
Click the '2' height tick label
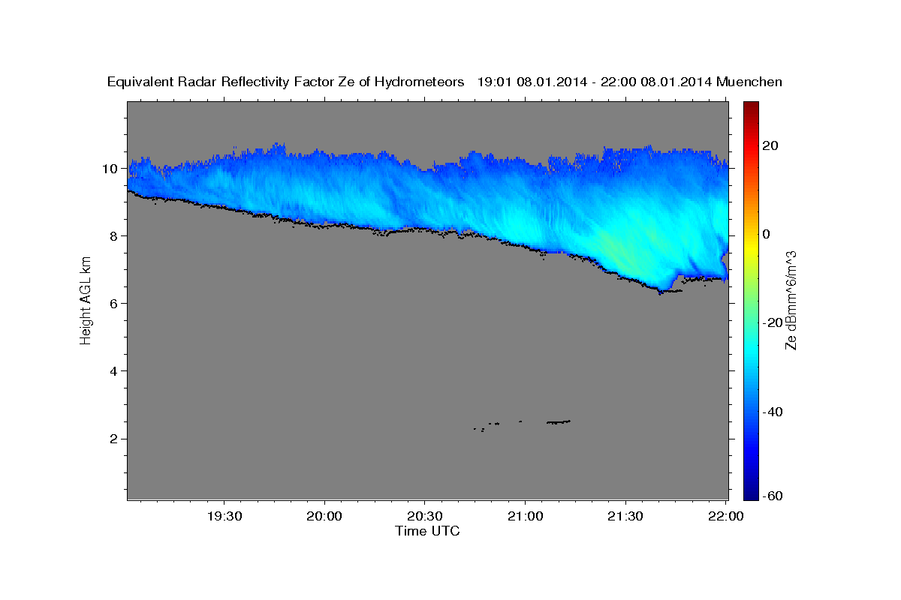pyautogui.click(x=115, y=438)
